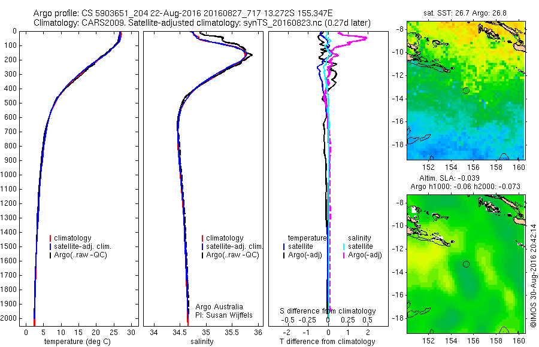539x347 pixels.
Task: Click the Argo position circle on SST map
Action: click(466, 91)
